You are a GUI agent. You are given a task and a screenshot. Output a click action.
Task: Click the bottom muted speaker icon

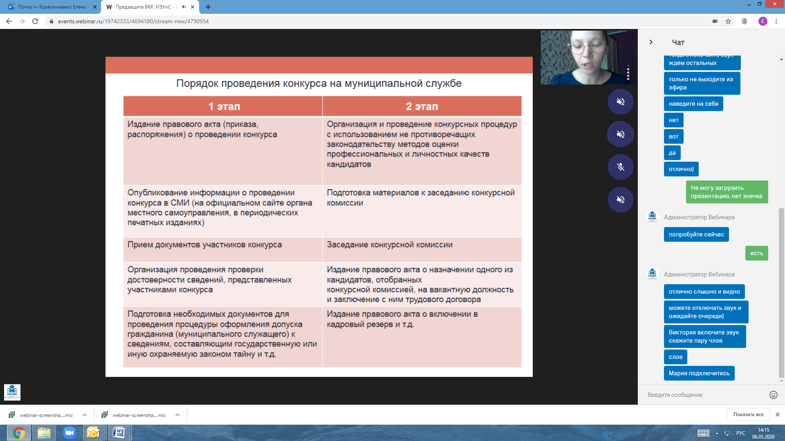(x=620, y=200)
